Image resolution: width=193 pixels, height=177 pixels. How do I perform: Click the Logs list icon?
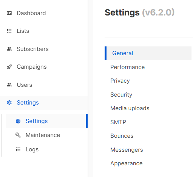(x=18, y=149)
